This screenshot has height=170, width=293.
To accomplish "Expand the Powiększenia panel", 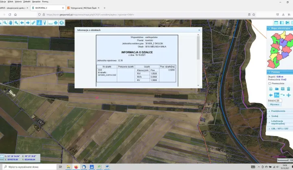I will 280,111.
